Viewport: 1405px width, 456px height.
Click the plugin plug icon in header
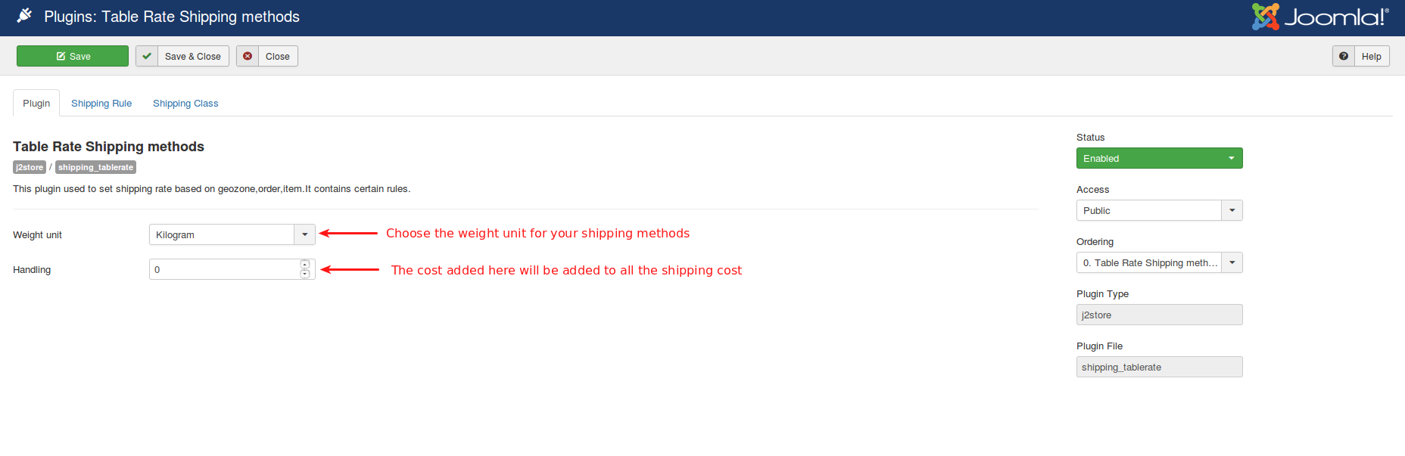(24, 15)
